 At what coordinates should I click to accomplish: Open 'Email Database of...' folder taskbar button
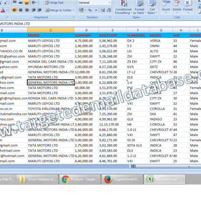tap(38, 179)
